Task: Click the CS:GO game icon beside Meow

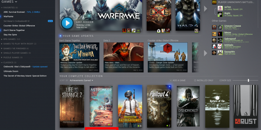Action: tap(214, 34)
